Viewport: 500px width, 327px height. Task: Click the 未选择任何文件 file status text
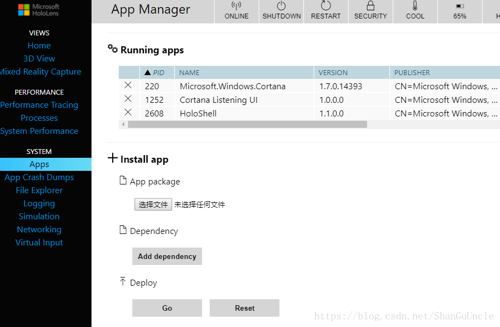199,205
